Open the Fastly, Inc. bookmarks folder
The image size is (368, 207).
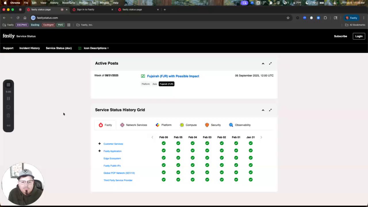(85, 25)
